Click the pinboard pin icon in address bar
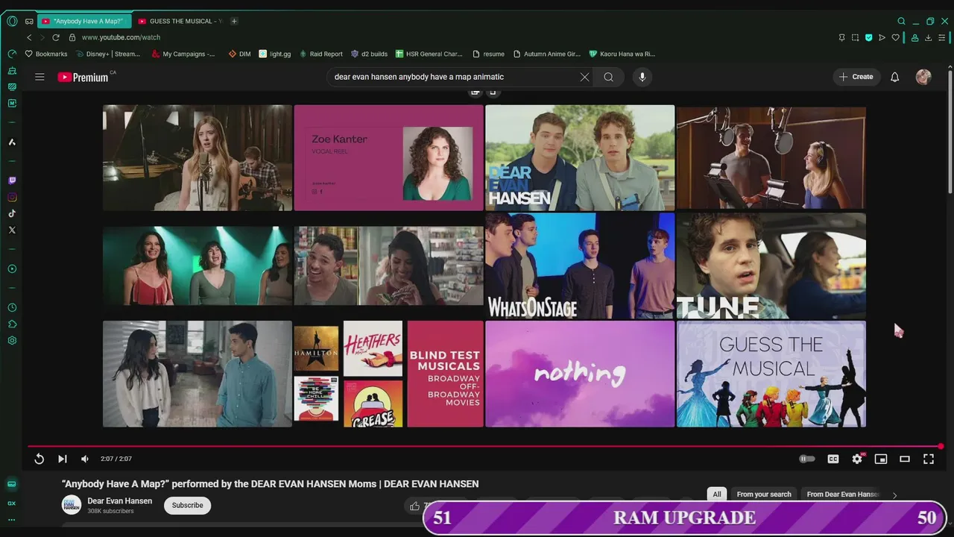954x537 pixels. 841,37
